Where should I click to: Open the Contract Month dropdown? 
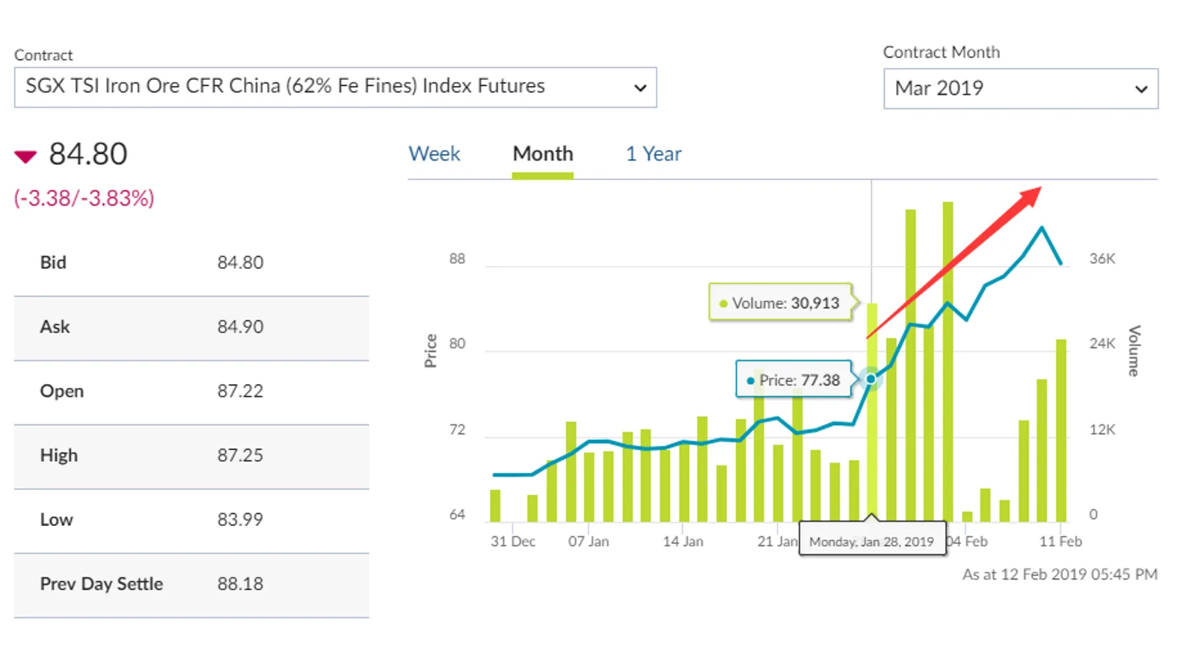click(x=1021, y=89)
